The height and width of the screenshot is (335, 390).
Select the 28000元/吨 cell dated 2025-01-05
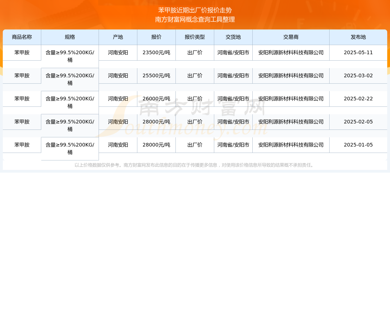[x=156, y=145]
